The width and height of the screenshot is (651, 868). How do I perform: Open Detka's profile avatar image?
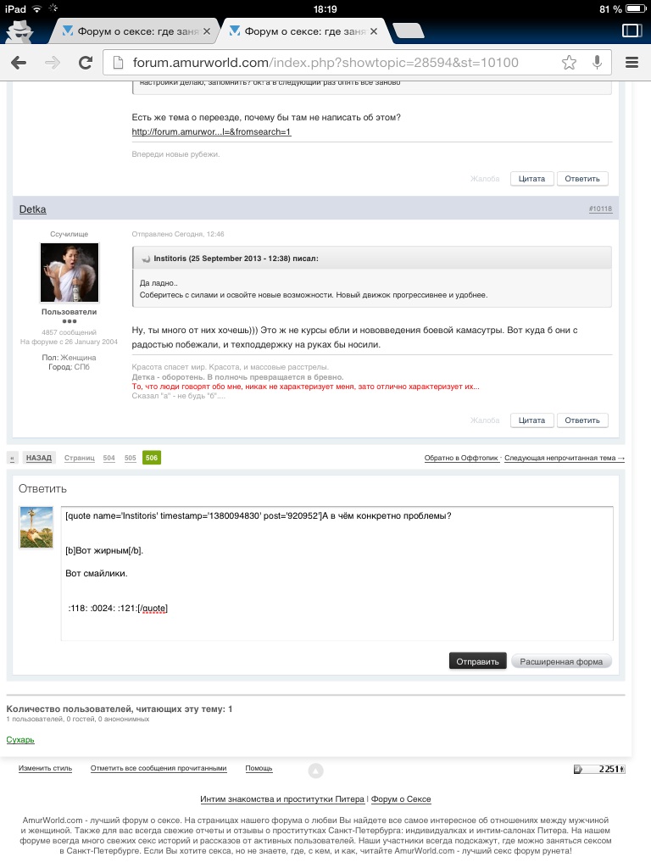pos(70,272)
